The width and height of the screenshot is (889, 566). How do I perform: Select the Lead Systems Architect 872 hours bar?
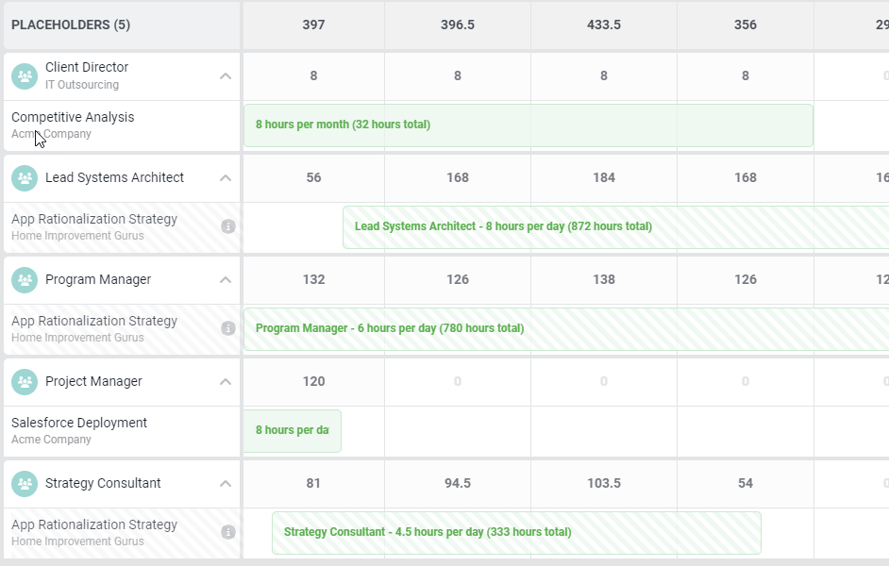[x=613, y=227]
